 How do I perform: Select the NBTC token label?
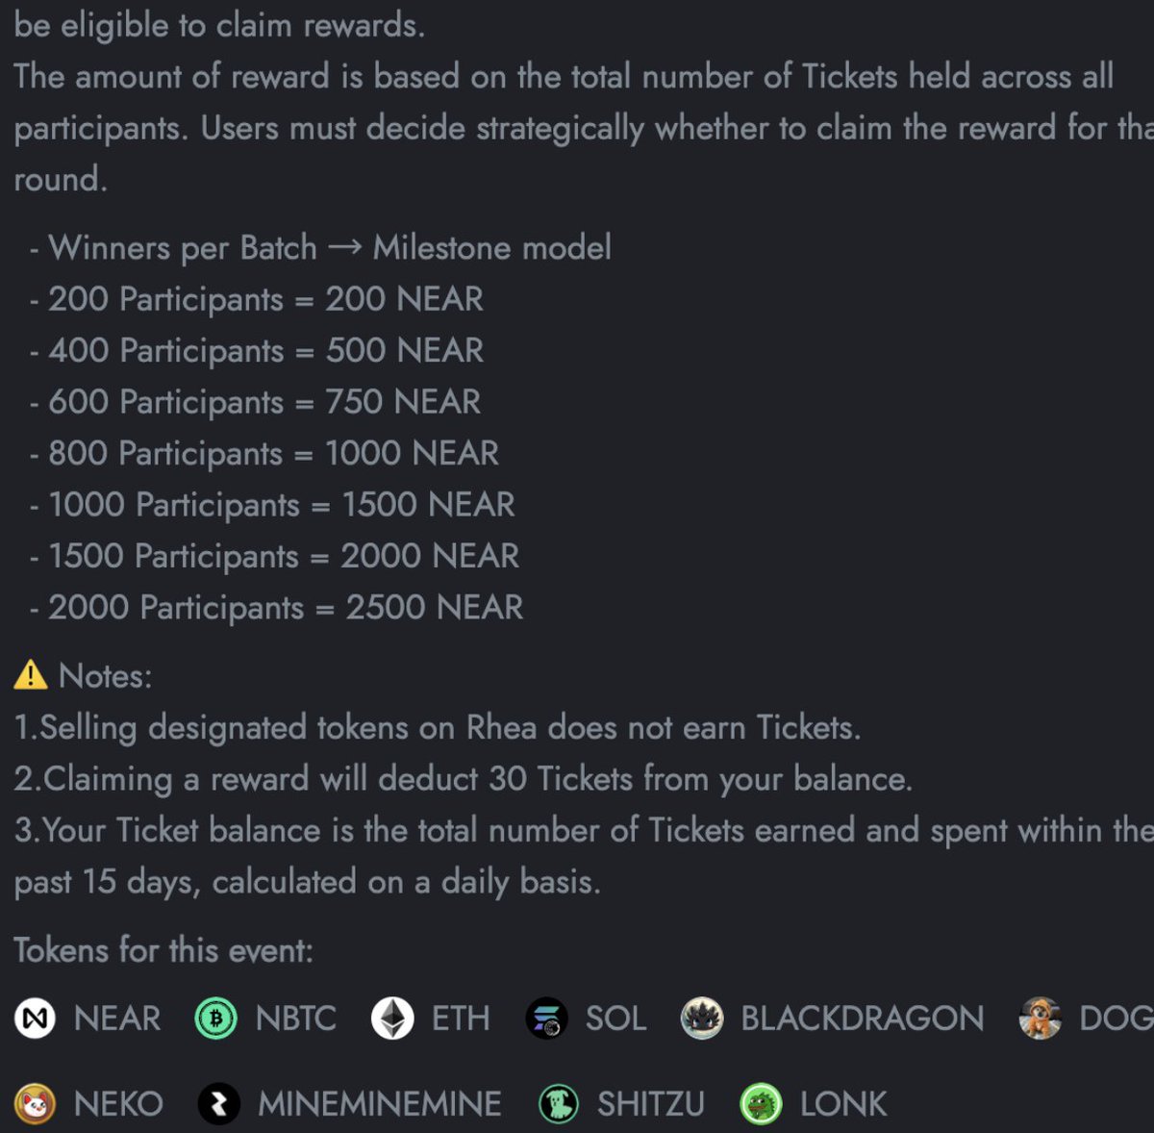pyautogui.click(x=296, y=1019)
